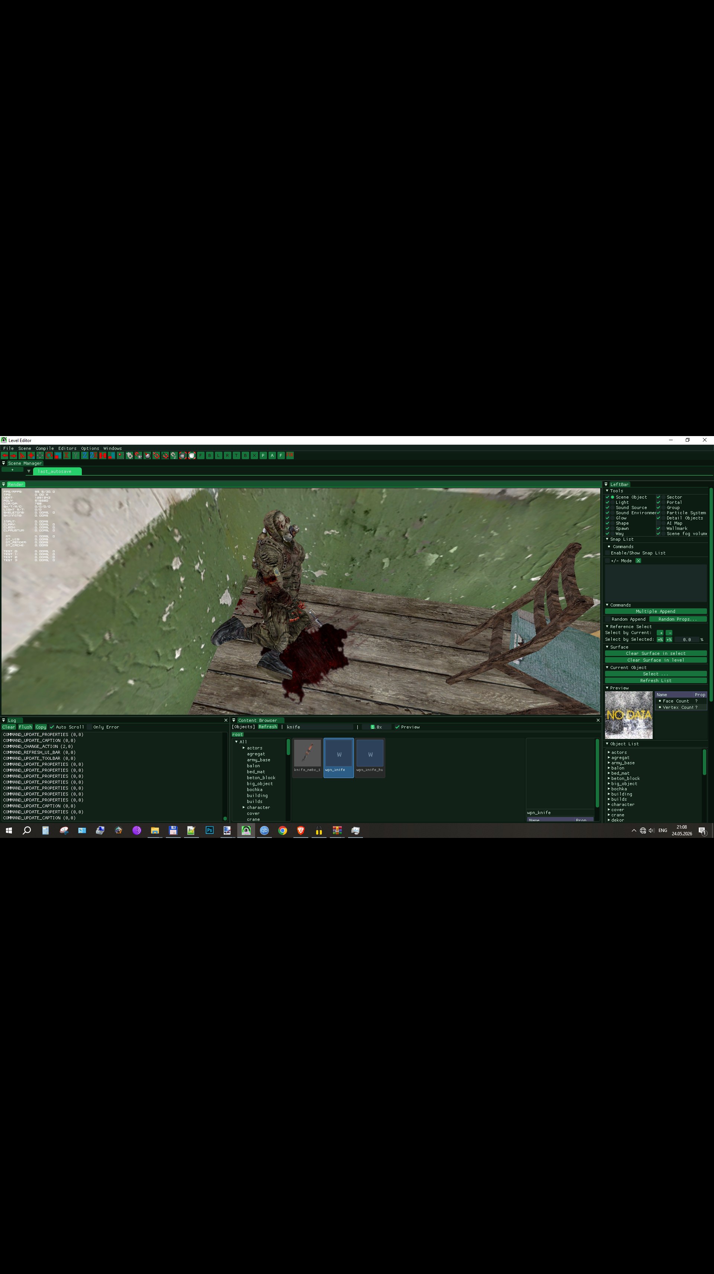Enable the Random Append checkbox

pos(608,619)
